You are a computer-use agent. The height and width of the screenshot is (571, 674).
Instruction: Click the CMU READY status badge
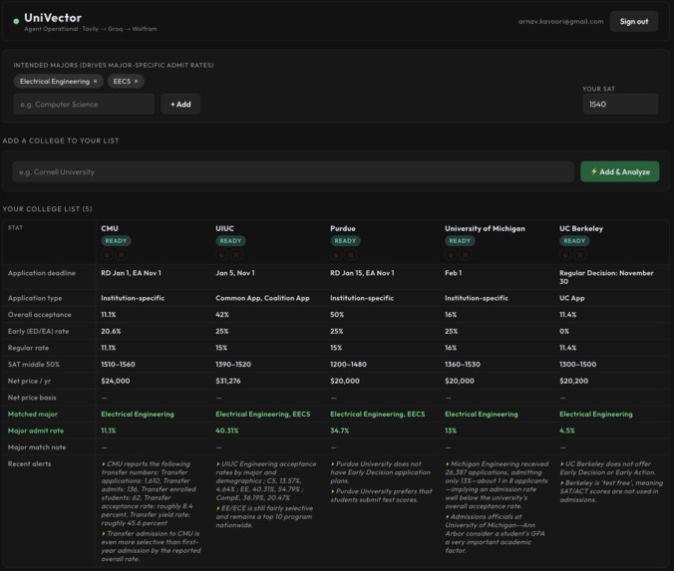point(116,241)
